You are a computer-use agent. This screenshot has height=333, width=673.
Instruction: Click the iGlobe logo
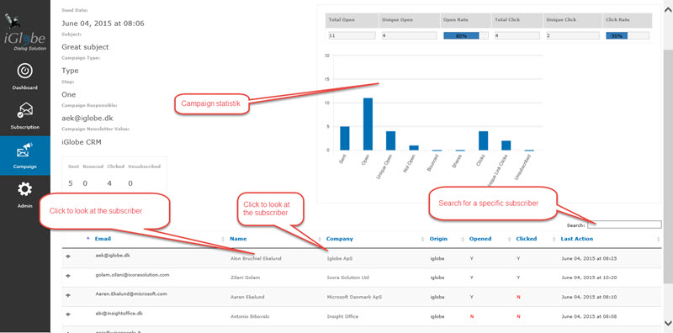tap(25, 34)
